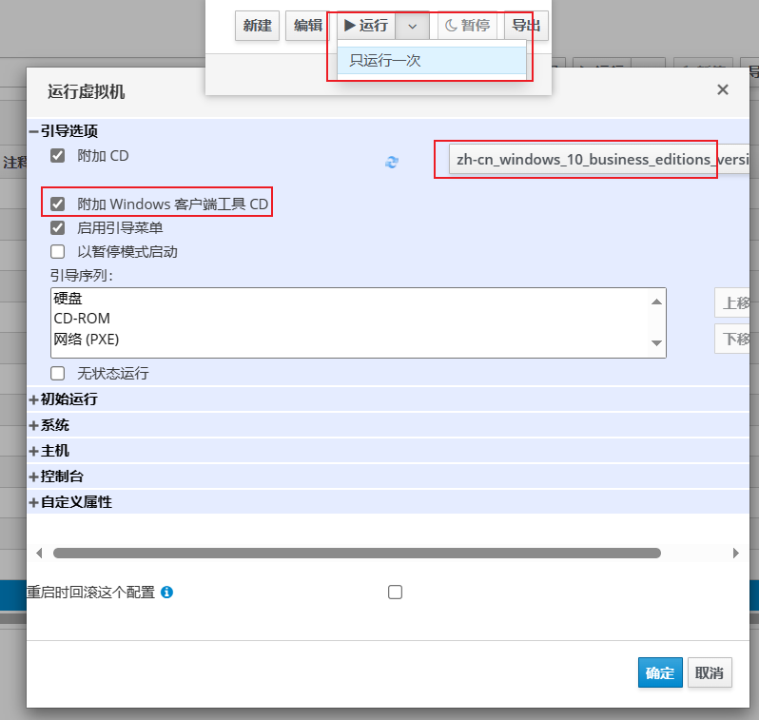
Task: Click the refresh ISO list icon
Action: click(x=391, y=162)
